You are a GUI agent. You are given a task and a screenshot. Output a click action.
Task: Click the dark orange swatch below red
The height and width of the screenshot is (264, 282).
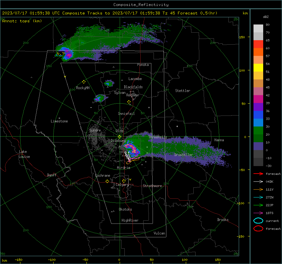tap(258, 52)
